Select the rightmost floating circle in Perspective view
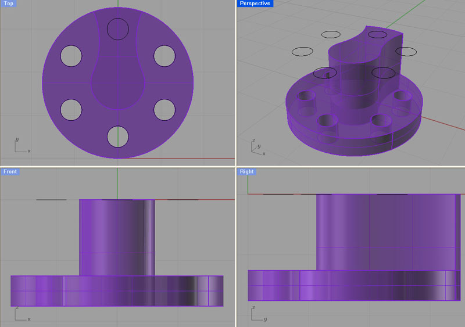 (407, 52)
